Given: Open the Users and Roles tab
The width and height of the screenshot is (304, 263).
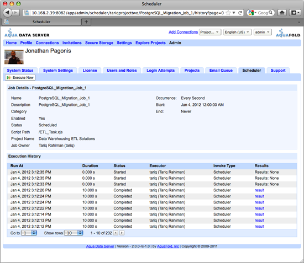Looking at the screenshot, I should point(122,71).
